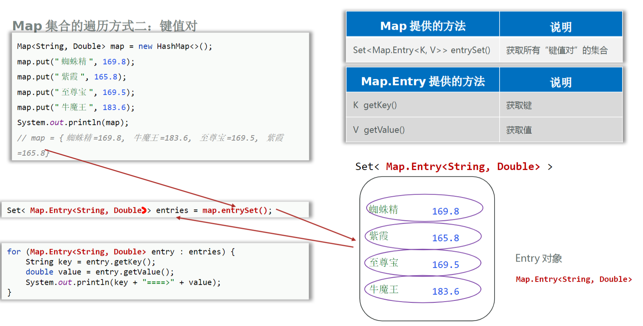
Task: Click the for loop header code line
Action: click(x=121, y=252)
